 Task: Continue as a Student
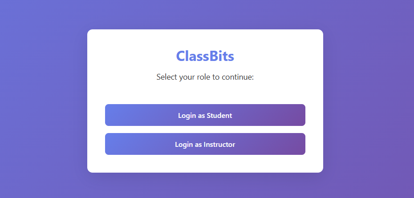coord(205,115)
